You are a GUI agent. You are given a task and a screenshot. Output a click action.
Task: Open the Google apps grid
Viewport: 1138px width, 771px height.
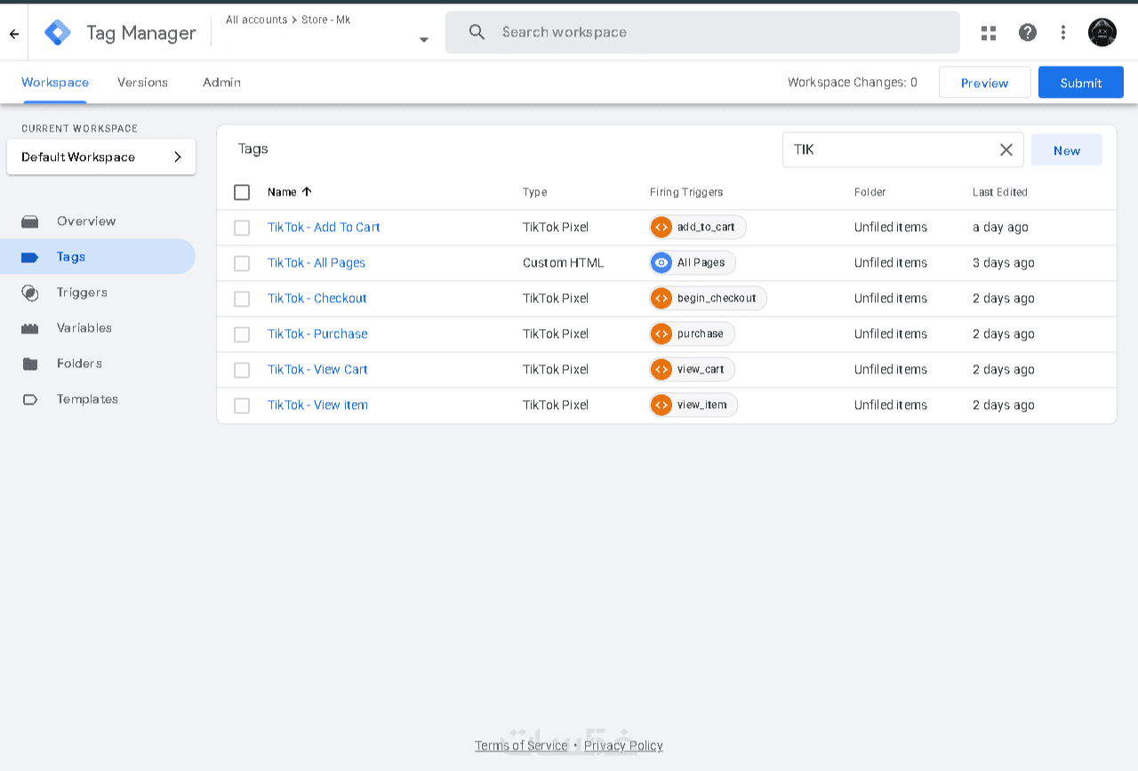tap(989, 33)
